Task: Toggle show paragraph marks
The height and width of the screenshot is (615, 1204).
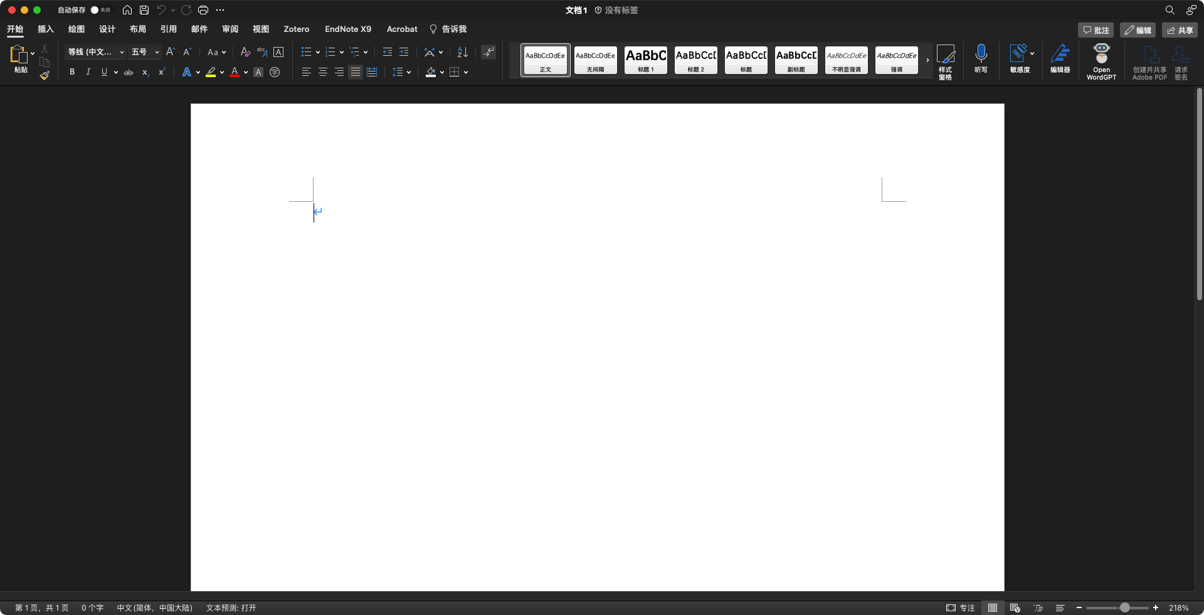Action: pos(488,52)
